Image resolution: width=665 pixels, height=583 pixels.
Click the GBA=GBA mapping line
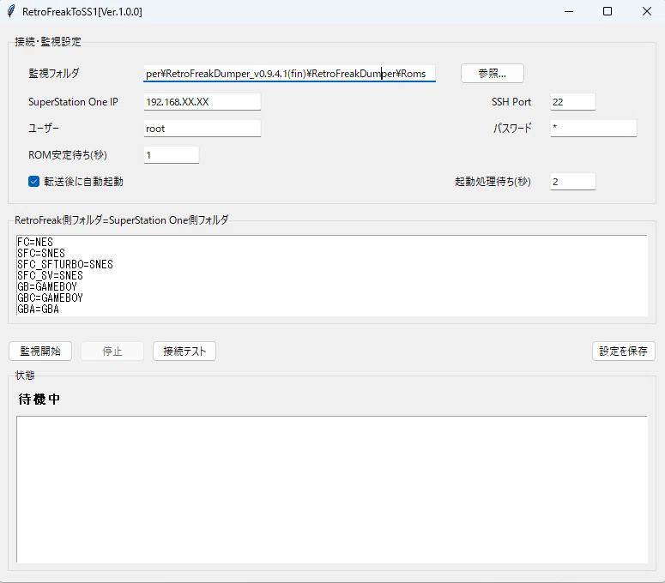38,309
